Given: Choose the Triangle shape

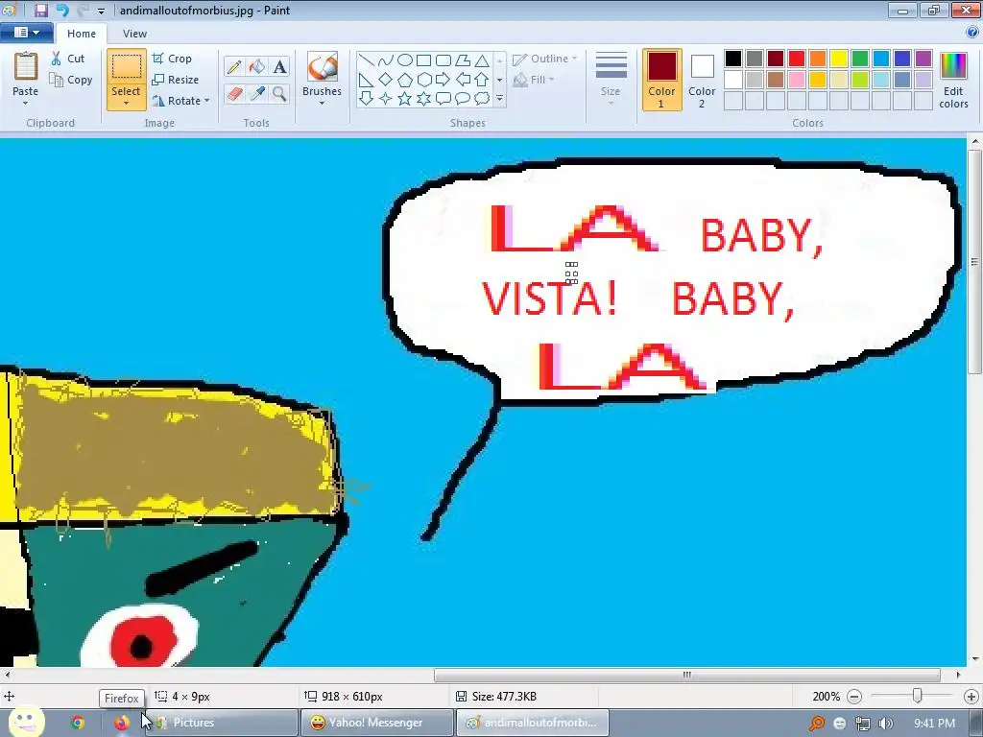Looking at the screenshot, I should pyautogui.click(x=482, y=60).
